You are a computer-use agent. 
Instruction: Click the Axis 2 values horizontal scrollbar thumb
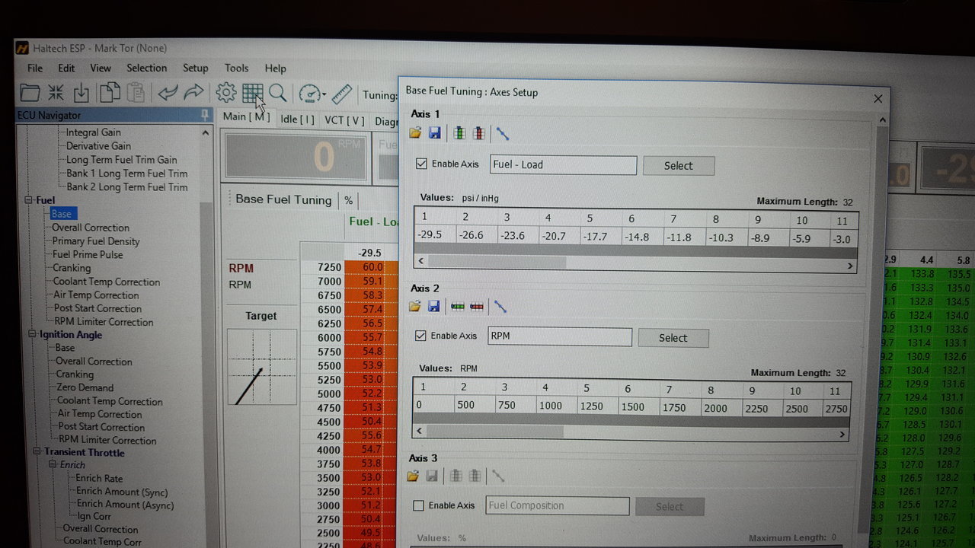point(493,432)
